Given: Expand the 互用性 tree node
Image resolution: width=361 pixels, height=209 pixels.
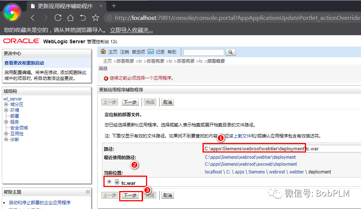Looking at the screenshot, I should [x=6, y=133].
